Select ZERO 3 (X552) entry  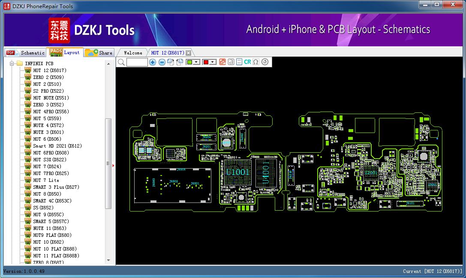48,105
